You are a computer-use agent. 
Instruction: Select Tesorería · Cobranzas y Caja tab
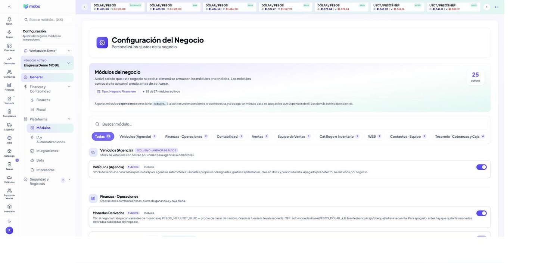coord(460,137)
